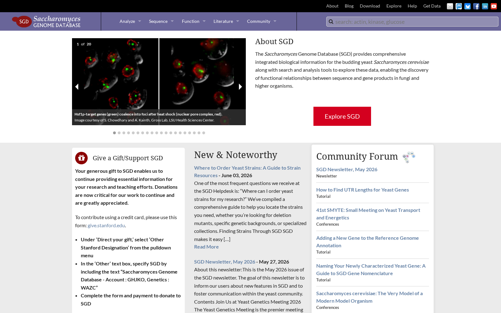Click the About SGD heading
The image size is (501, 313).
[x=274, y=42]
